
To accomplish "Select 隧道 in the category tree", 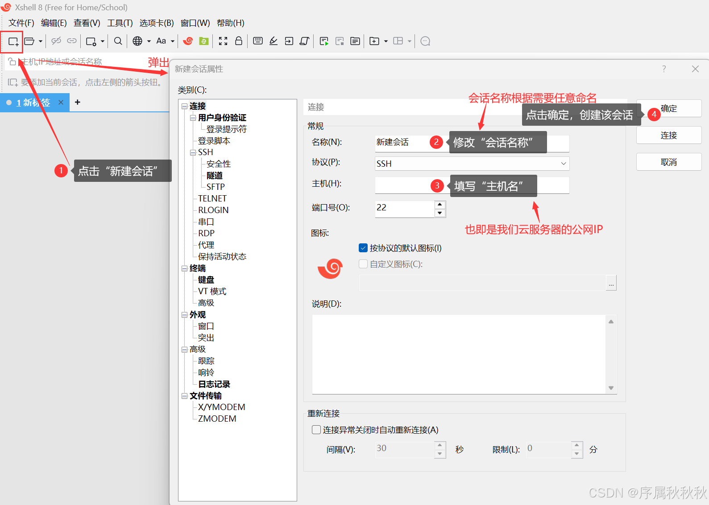I will click(x=215, y=176).
